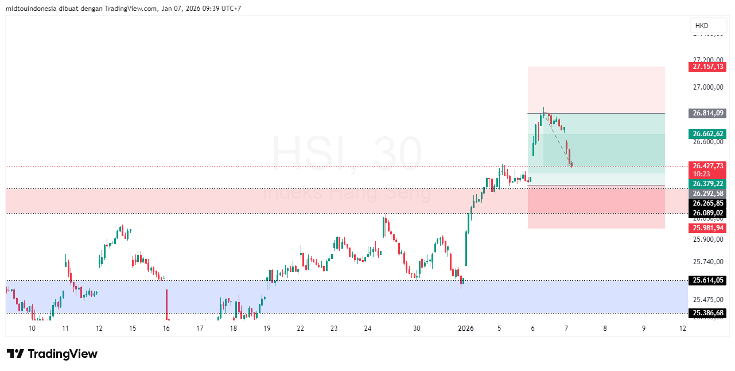Select the red 26.427,73 current price label

click(707, 165)
